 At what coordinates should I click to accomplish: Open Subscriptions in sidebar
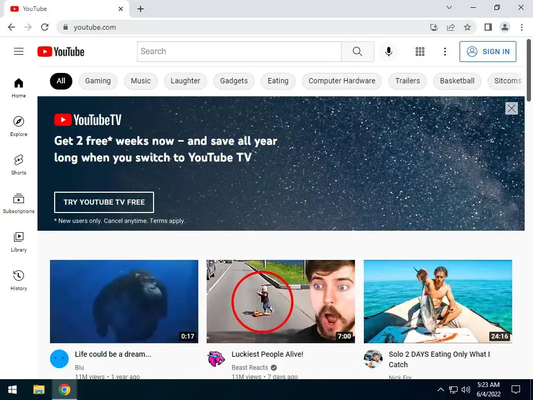point(19,204)
